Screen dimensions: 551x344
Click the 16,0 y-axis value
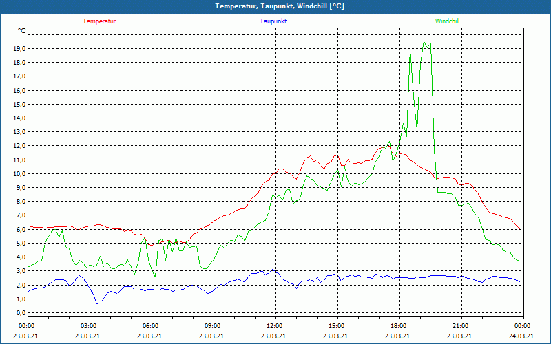click(x=19, y=90)
